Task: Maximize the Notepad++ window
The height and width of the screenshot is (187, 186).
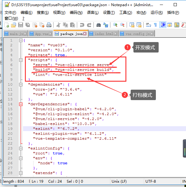Action: click(x=175, y=5)
